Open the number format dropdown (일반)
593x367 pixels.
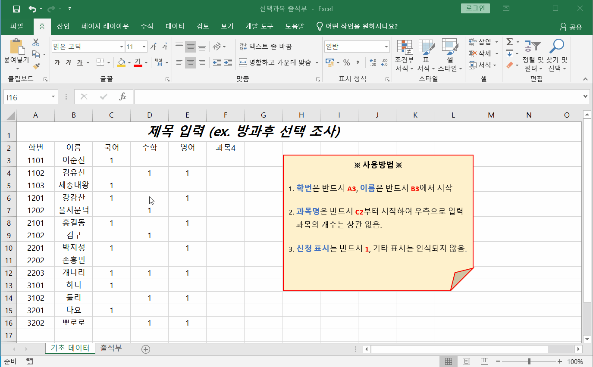click(x=386, y=47)
